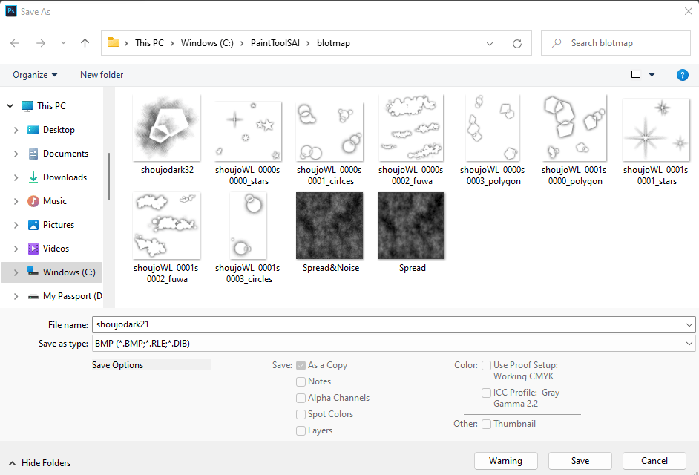The height and width of the screenshot is (475, 699).
Task: Click the Warning button
Action: 505,461
